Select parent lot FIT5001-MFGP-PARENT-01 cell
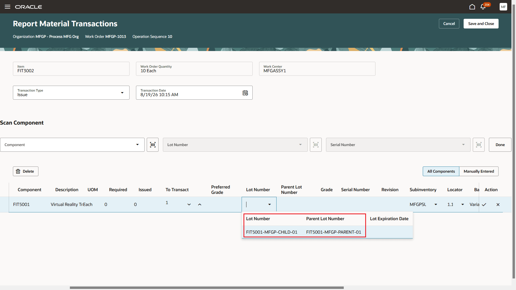Viewport: 516px width, 290px height. [x=334, y=232]
